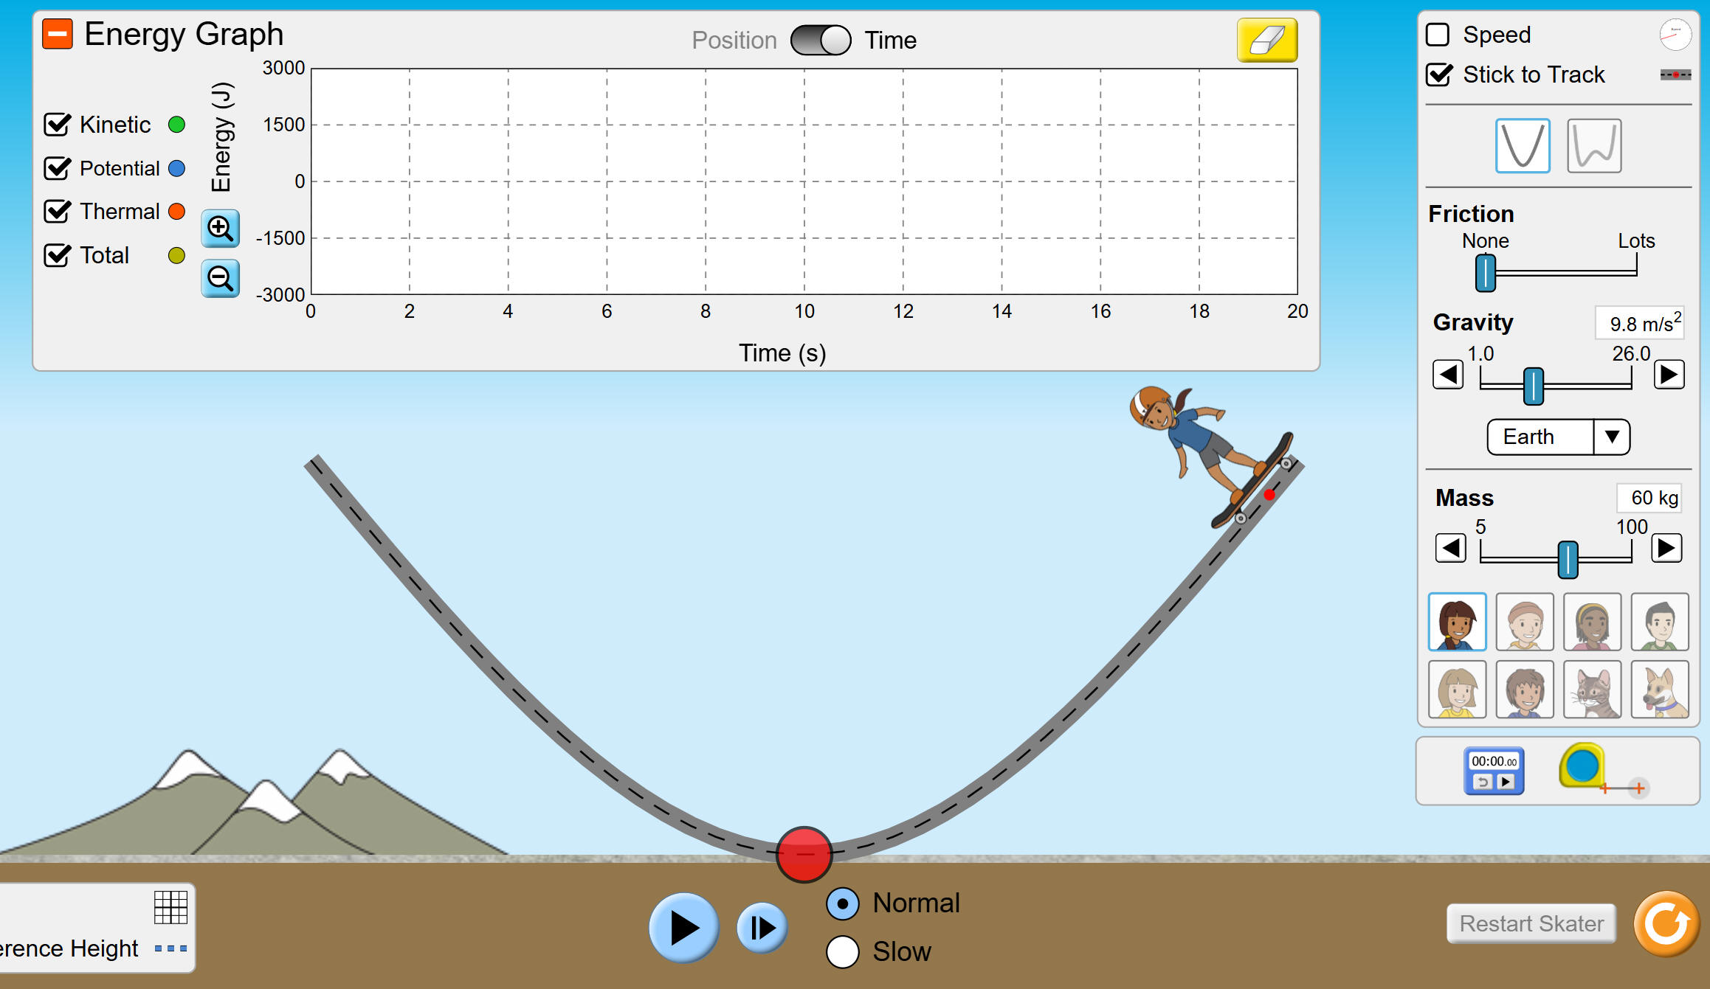
Task: Uncheck the Potential energy checkbox
Action: tap(58, 168)
